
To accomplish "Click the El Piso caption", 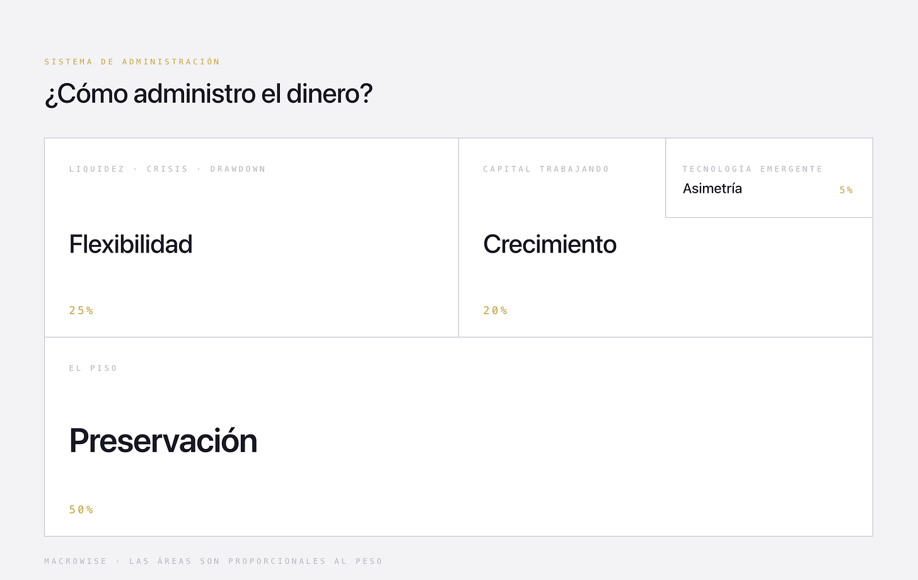I will pyautogui.click(x=93, y=368).
